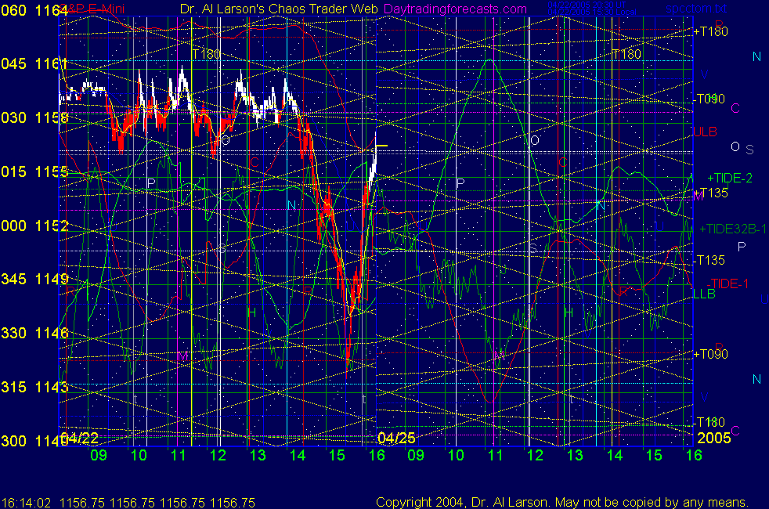Click the yellow last-price marker after the 04/22 close
769x509 pixels.
(381, 146)
